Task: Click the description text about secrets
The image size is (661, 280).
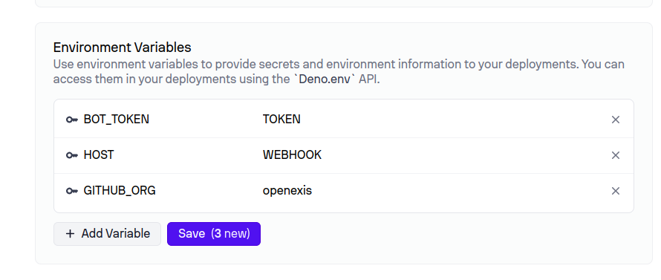Action: click(339, 72)
